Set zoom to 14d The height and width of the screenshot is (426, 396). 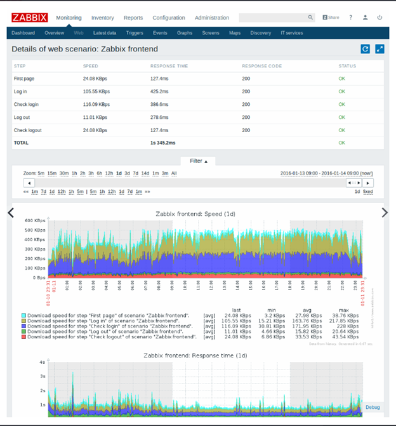[x=145, y=173]
